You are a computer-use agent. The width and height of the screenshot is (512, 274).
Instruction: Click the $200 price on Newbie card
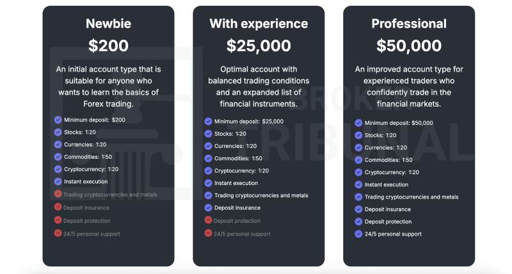108,45
